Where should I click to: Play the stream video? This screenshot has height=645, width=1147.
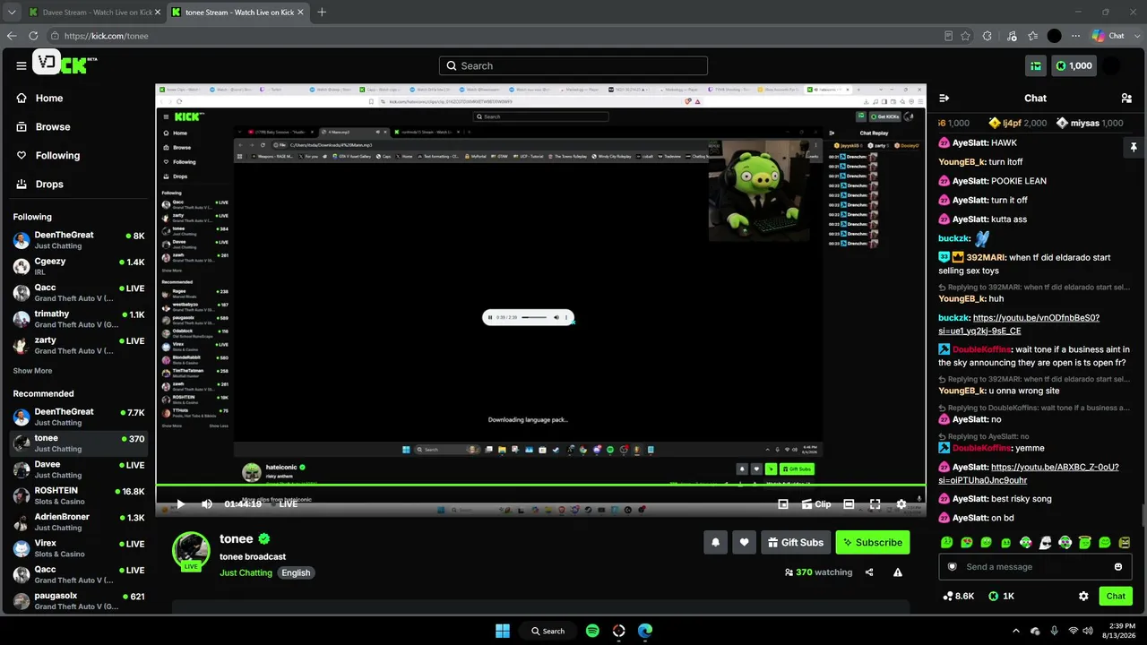(x=180, y=504)
